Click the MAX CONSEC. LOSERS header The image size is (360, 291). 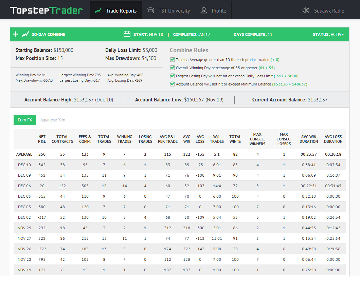tap(284, 139)
